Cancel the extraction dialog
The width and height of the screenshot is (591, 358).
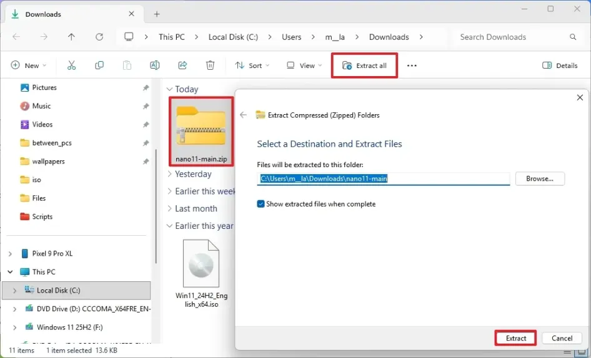pos(562,338)
